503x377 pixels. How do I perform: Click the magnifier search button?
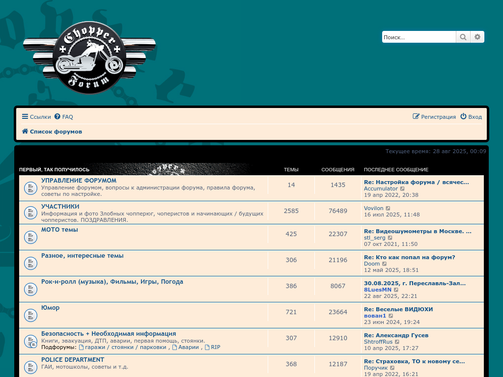[463, 37]
